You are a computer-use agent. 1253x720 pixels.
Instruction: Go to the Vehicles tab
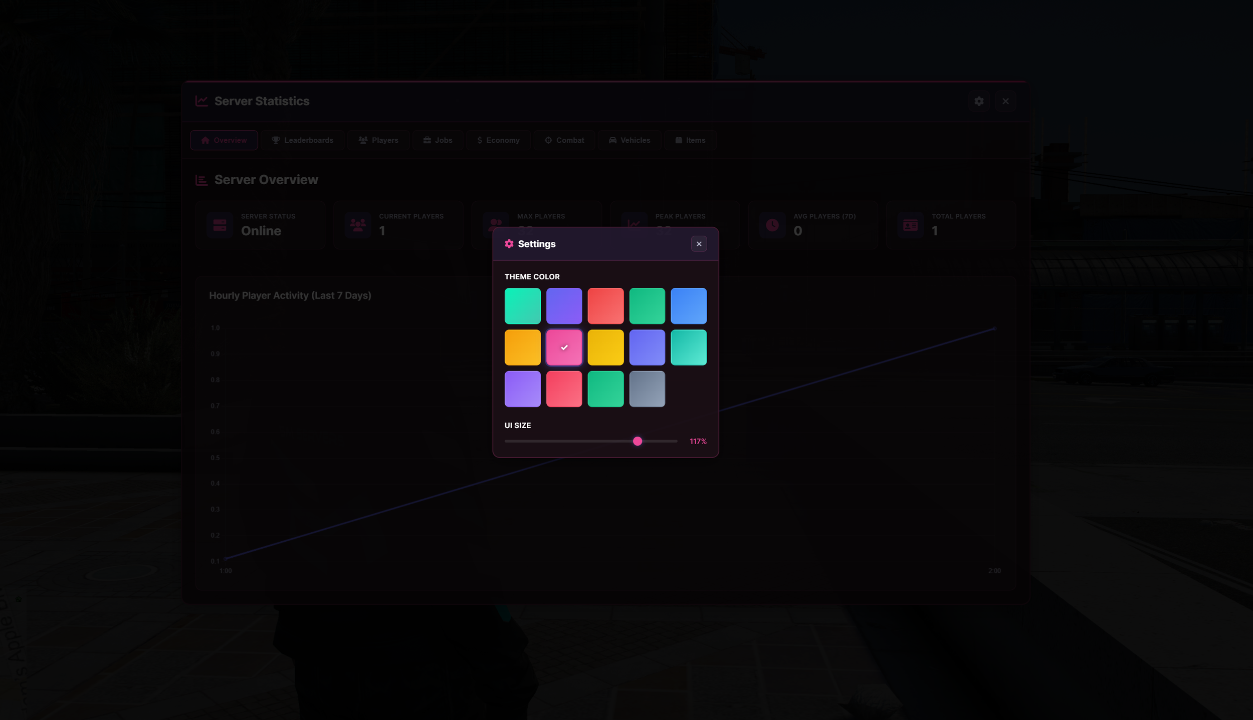[x=629, y=140]
